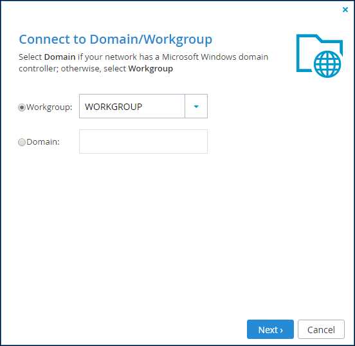The image size is (355, 346).
Task: Select the Domain radio button
Action: [22, 142]
